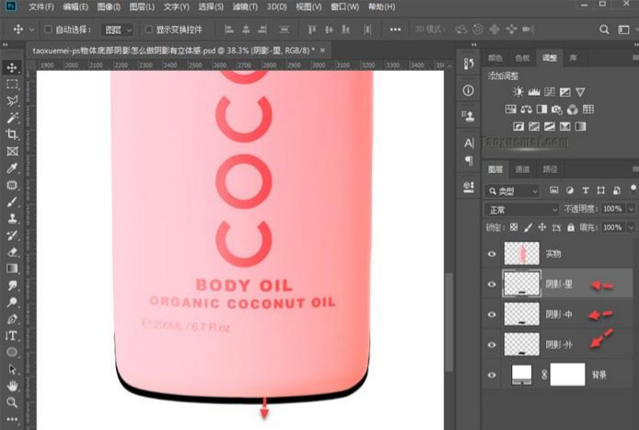639x430 pixels.
Task: Open the 窗口(W) menu
Action: point(344,7)
